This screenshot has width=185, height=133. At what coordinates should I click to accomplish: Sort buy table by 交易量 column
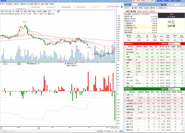pos(173,47)
